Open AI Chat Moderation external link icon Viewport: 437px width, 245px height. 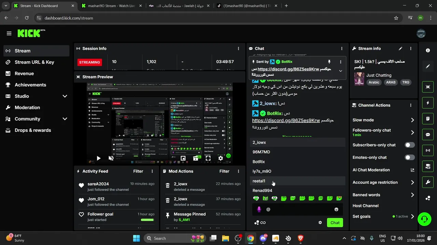[412, 170]
